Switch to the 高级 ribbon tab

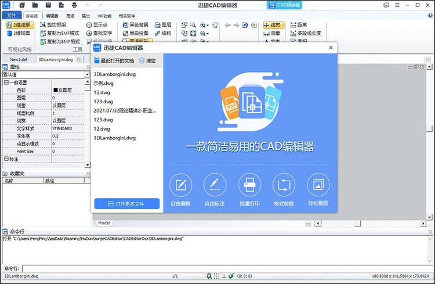[x=70, y=16]
